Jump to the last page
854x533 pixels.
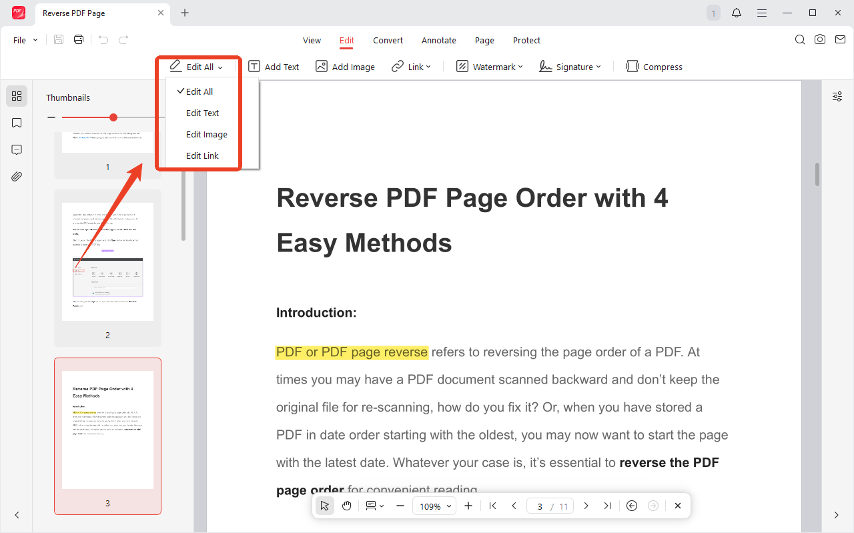[x=607, y=506]
